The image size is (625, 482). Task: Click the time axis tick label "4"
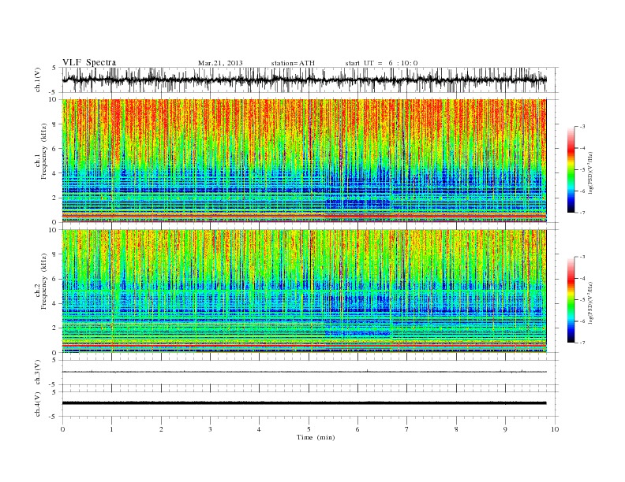(259, 429)
